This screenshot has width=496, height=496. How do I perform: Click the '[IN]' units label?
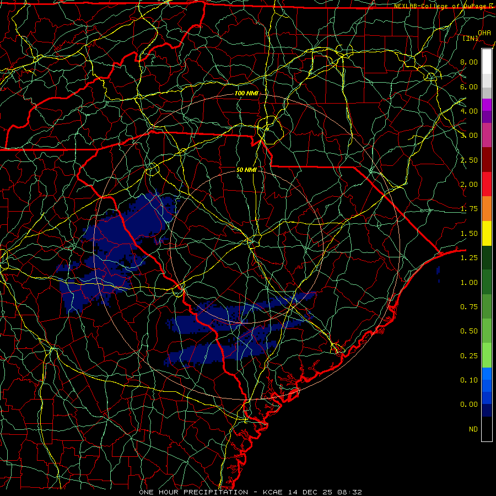pyautogui.click(x=471, y=38)
